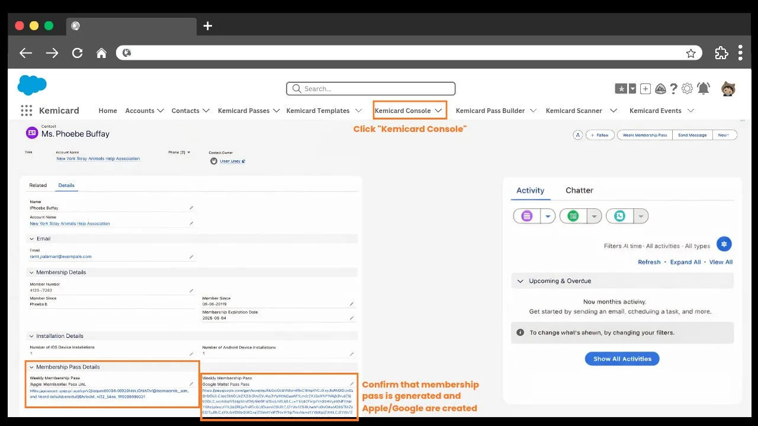The image size is (758, 426).
Task: Go to the browser home page
Action: pos(101,53)
